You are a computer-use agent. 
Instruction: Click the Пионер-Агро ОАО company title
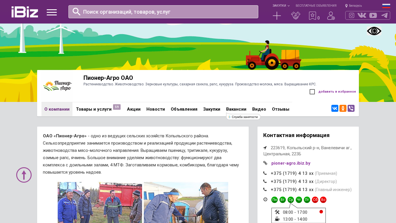(108, 78)
